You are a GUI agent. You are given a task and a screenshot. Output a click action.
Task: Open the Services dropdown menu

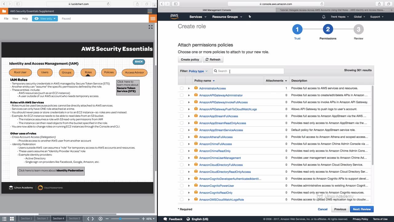point(198,17)
